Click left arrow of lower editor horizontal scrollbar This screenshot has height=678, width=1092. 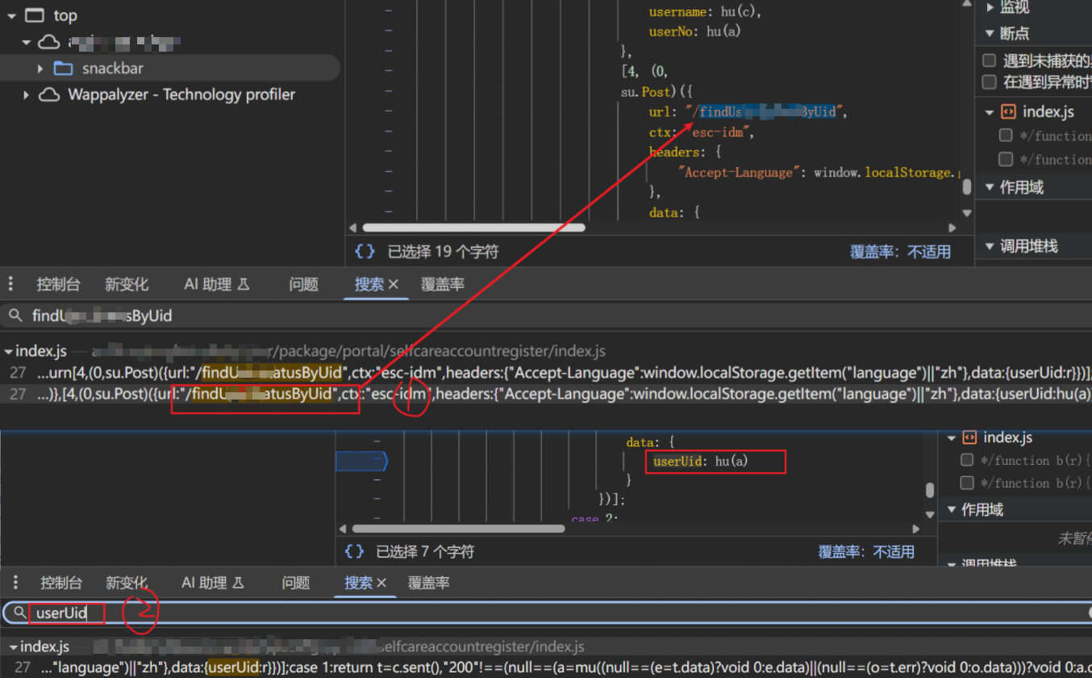[x=344, y=529]
